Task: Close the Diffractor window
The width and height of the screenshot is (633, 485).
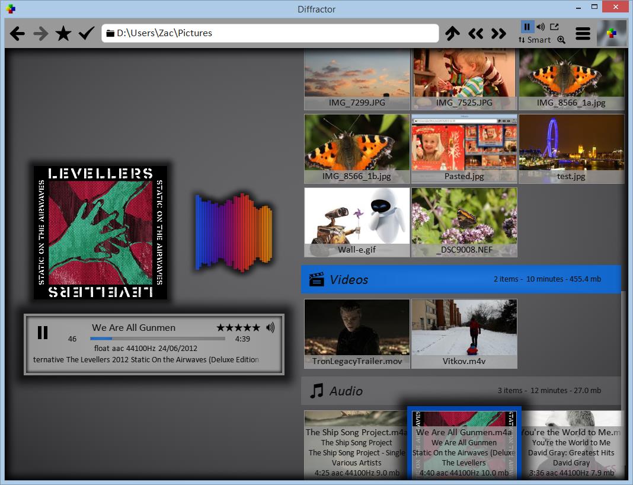Action: tap(615, 7)
